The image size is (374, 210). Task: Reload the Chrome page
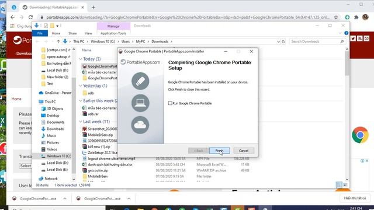pos(30,17)
